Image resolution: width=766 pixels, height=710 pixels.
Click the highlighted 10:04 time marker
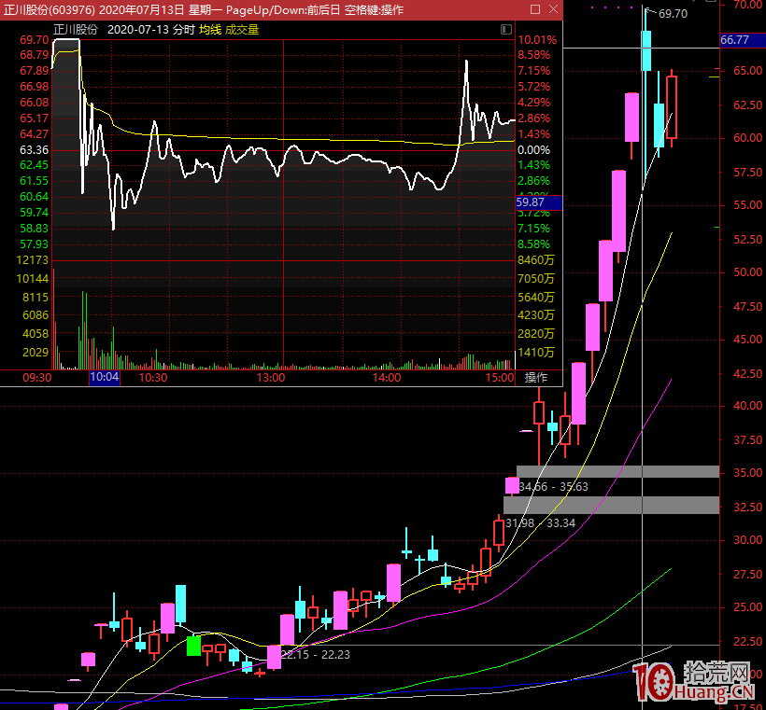[x=104, y=378]
